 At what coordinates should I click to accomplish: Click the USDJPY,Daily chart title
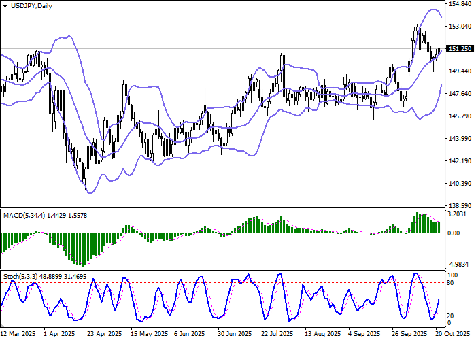pyautogui.click(x=31, y=5)
